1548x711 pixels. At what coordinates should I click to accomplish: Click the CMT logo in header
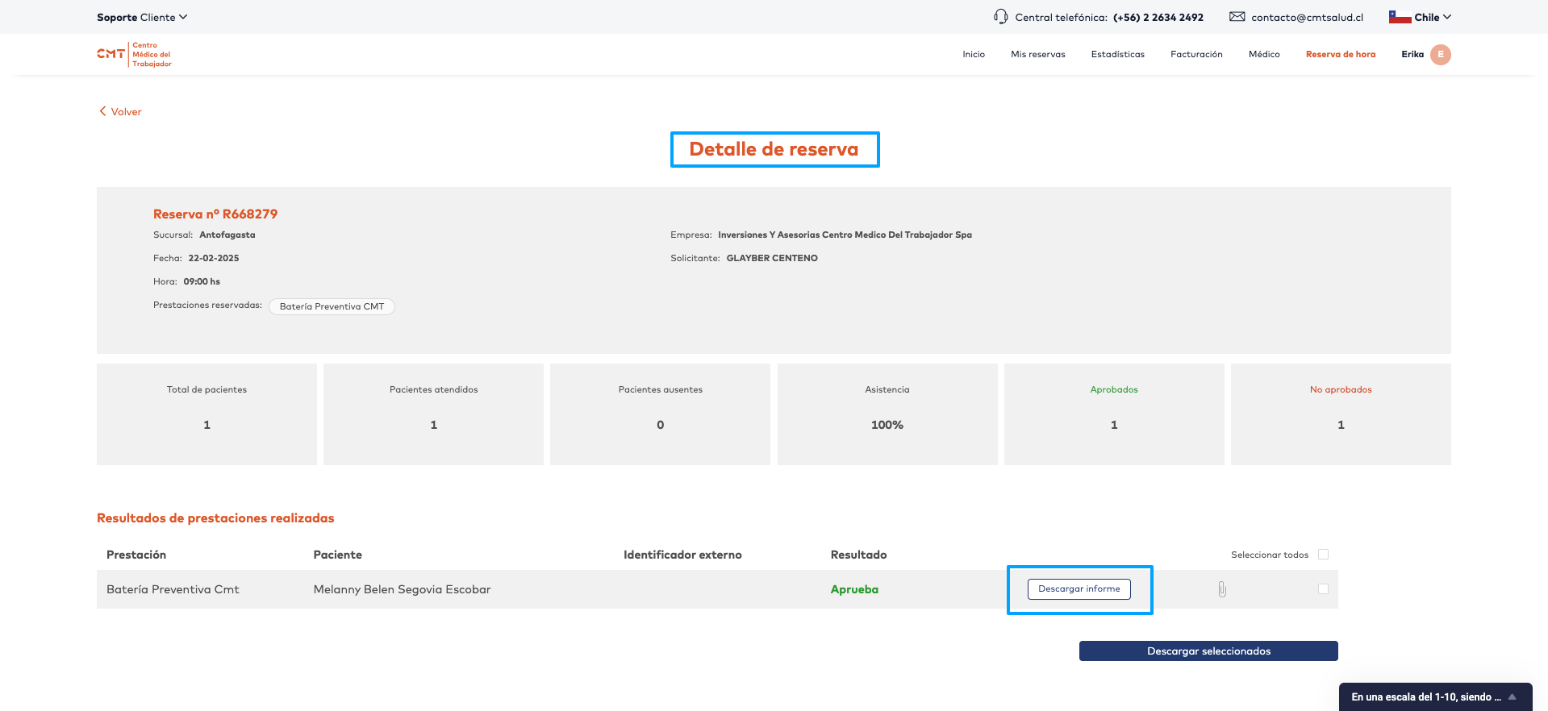134,55
